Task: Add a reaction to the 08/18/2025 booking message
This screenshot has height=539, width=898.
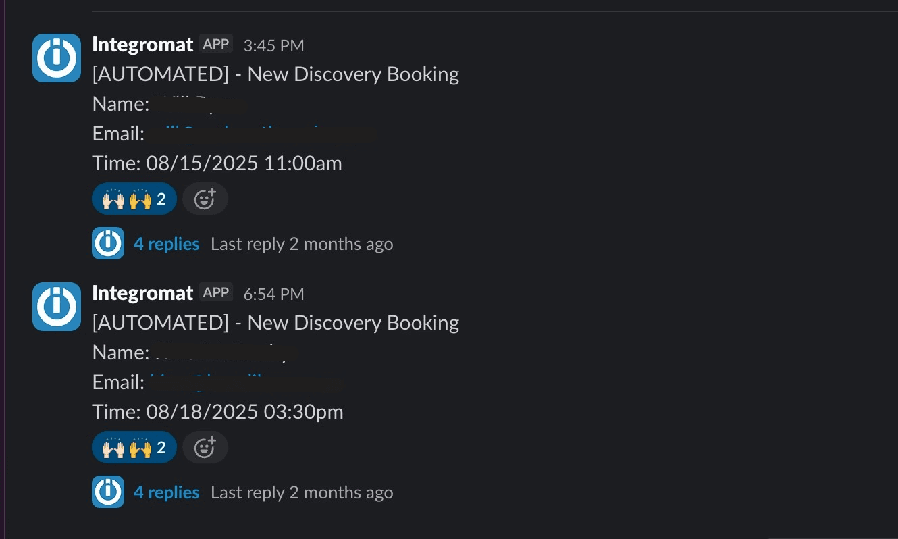Action: coord(205,448)
